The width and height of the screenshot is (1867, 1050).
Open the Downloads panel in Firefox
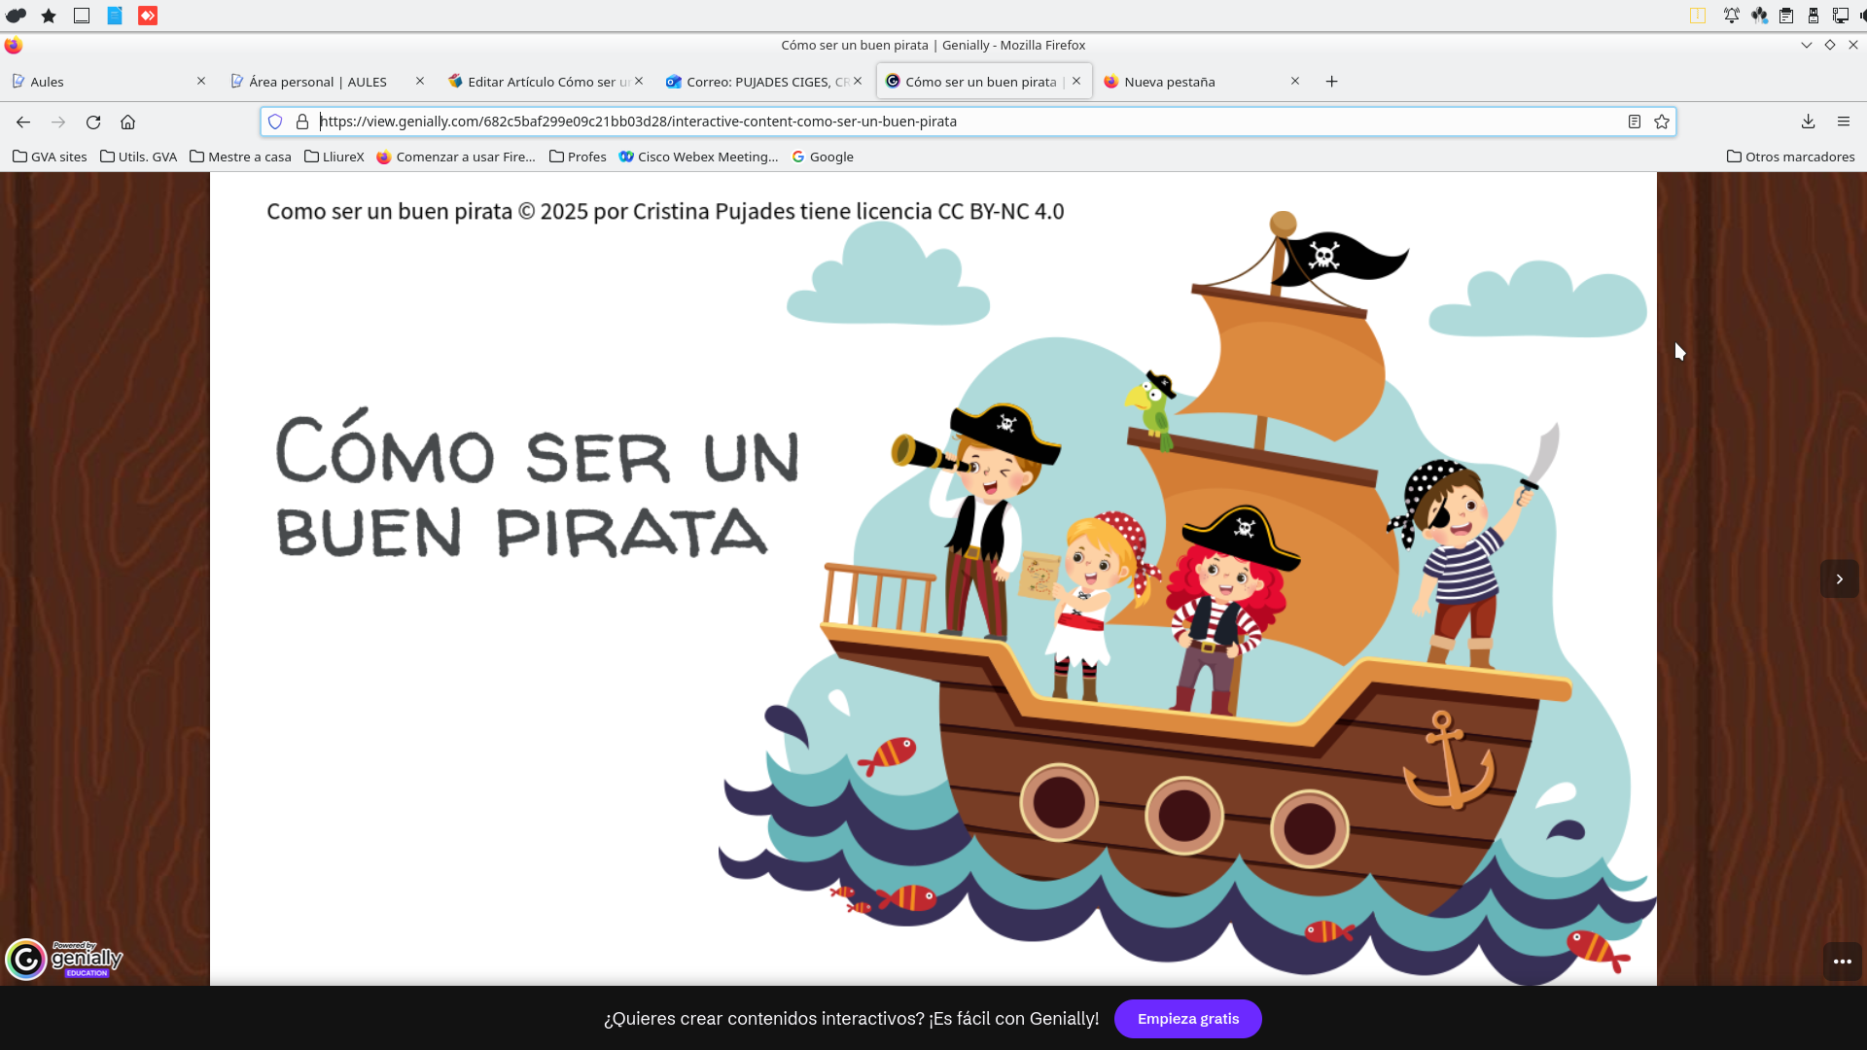tap(1808, 122)
